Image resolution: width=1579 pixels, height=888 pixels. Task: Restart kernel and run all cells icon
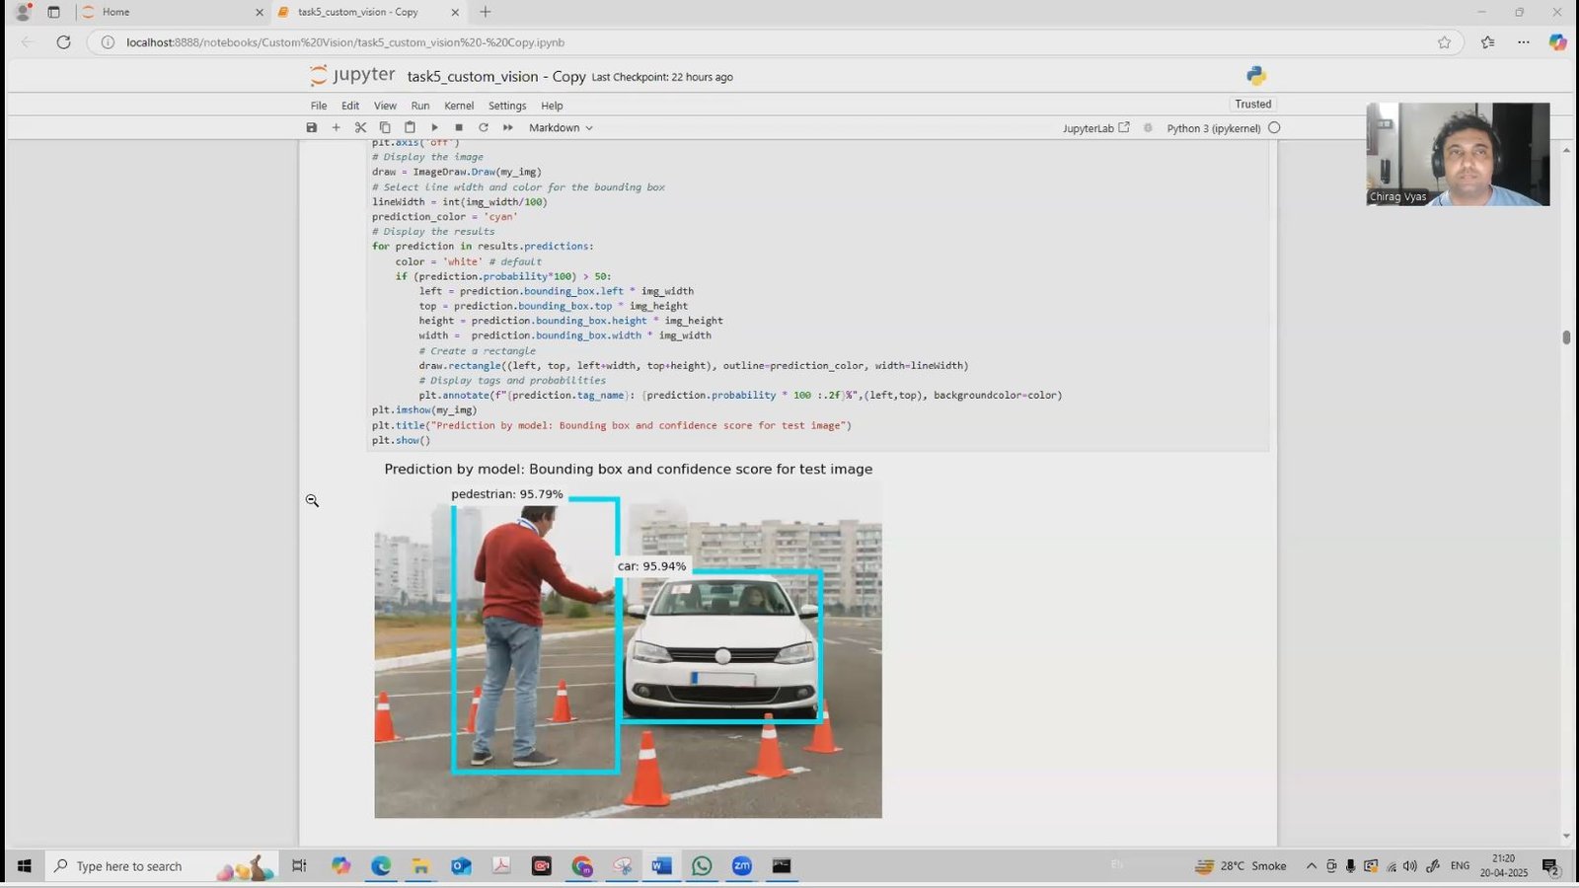coord(508,127)
